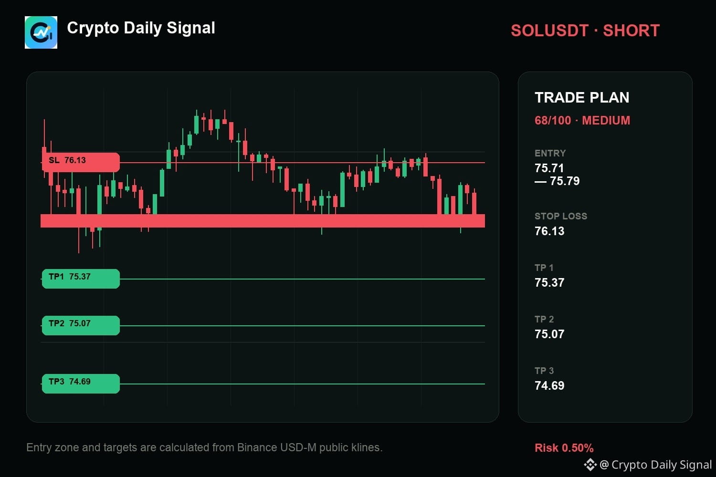716x477 pixels.
Task: Click the stop loss value 76.13
Action: pyautogui.click(x=549, y=231)
